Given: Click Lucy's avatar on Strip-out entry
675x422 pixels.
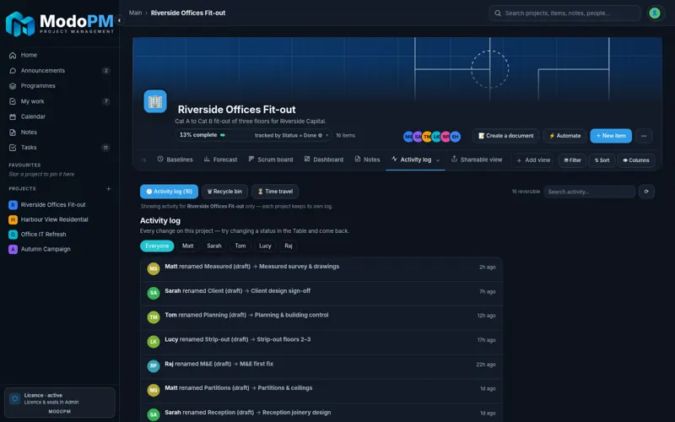Looking at the screenshot, I should [154, 342].
